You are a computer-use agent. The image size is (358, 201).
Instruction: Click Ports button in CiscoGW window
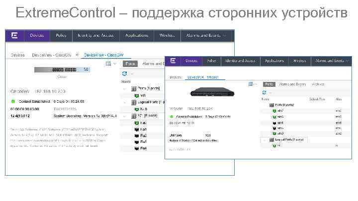130,64
